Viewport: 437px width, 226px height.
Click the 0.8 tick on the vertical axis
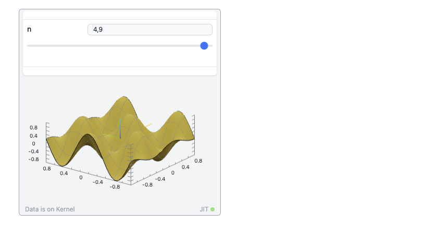tap(33, 127)
